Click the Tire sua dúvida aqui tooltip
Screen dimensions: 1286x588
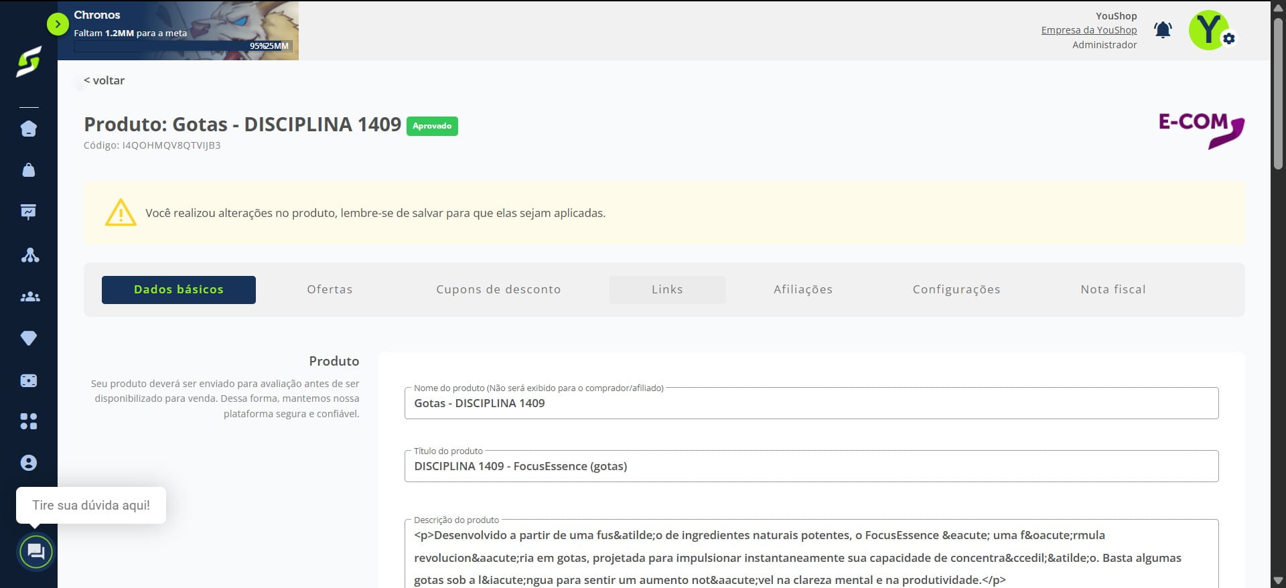(x=91, y=505)
